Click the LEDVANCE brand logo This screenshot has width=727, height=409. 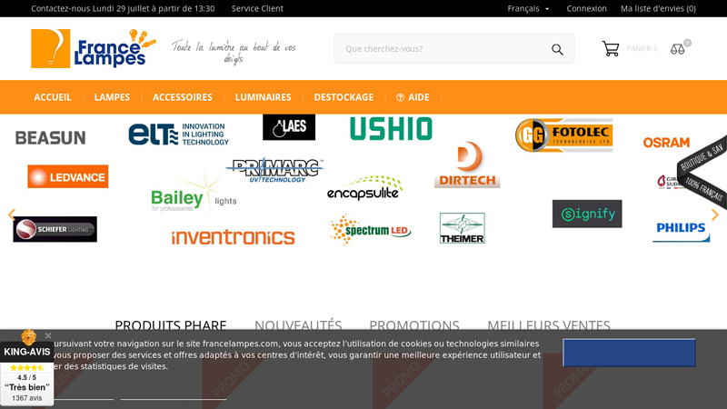[67, 176]
